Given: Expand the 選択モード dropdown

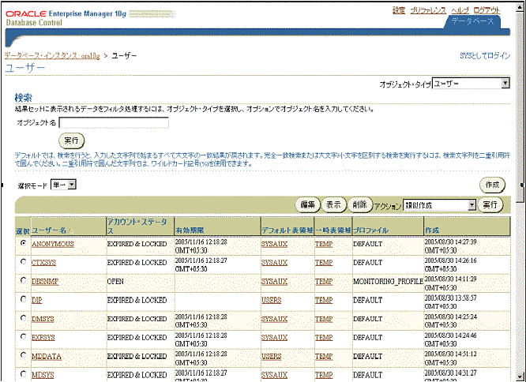Looking at the screenshot, I should point(62,184).
